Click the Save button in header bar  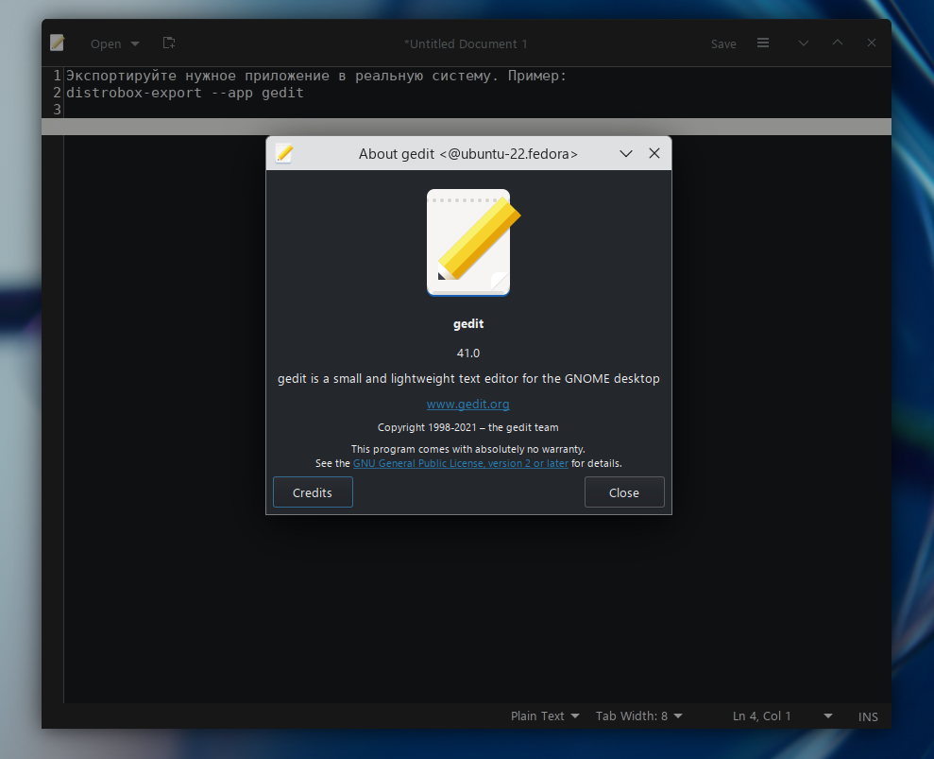723,43
